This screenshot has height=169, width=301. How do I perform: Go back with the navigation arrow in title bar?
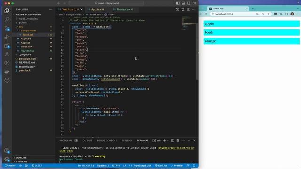click(59, 3)
